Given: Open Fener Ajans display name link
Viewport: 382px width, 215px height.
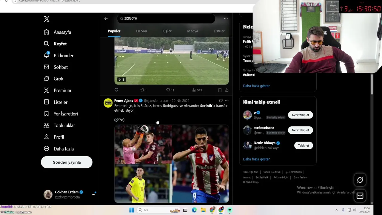Looking at the screenshot, I should (124, 101).
